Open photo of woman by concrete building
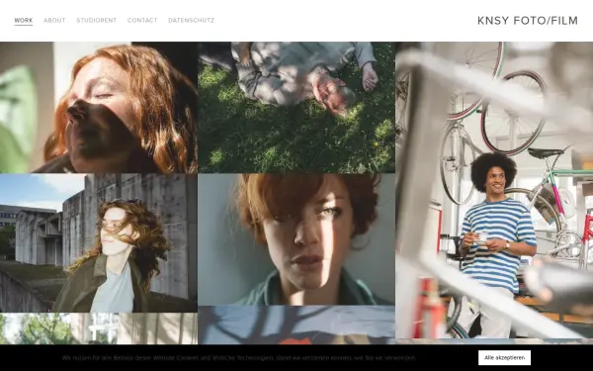Image resolution: width=593 pixels, height=371 pixels. (98, 242)
